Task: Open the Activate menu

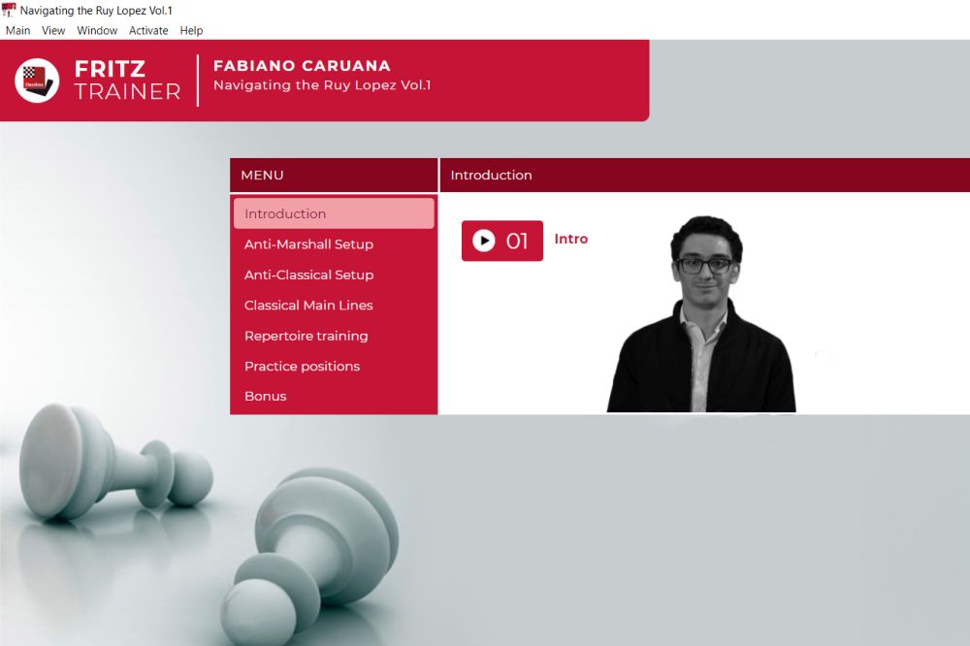Action: pyautogui.click(x=148, y=30)
